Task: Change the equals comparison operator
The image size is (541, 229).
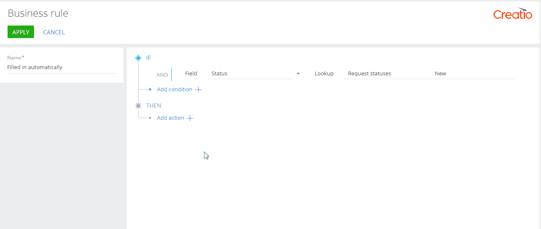Action: point(298,74)
